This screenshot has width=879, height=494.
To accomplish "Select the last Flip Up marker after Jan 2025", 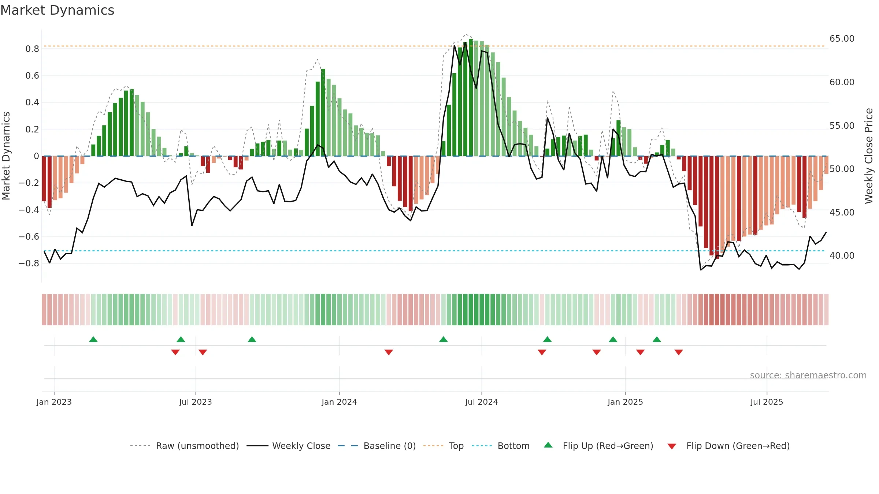I will 657,339.
